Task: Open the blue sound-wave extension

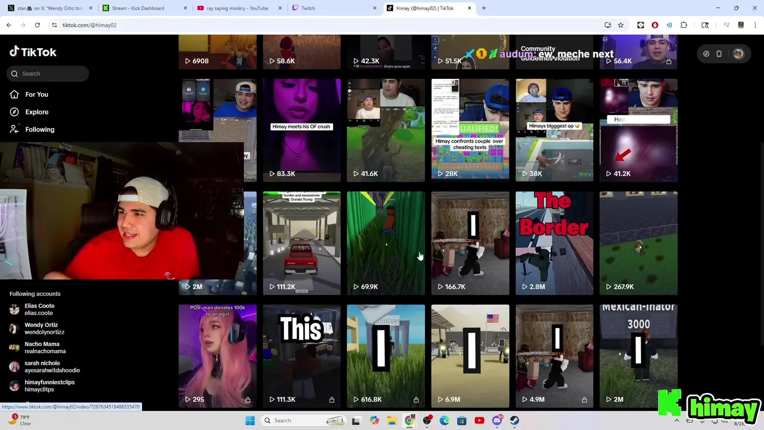Action: click(x=669, y=25)
